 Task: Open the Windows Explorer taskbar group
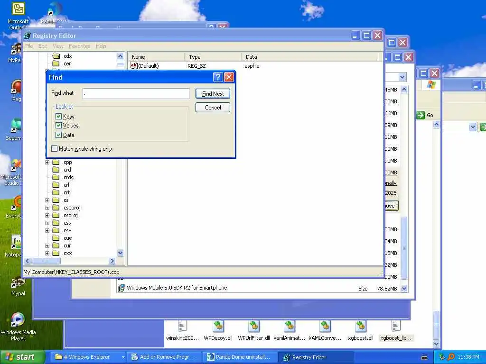pyautogui.click(x=89, y=357)
